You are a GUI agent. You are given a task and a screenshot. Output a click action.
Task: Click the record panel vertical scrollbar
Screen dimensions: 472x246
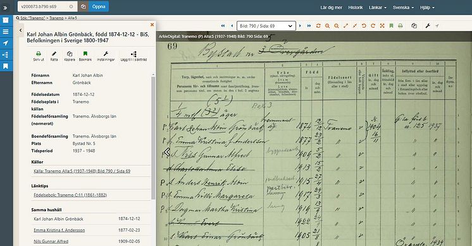(153, 138)
